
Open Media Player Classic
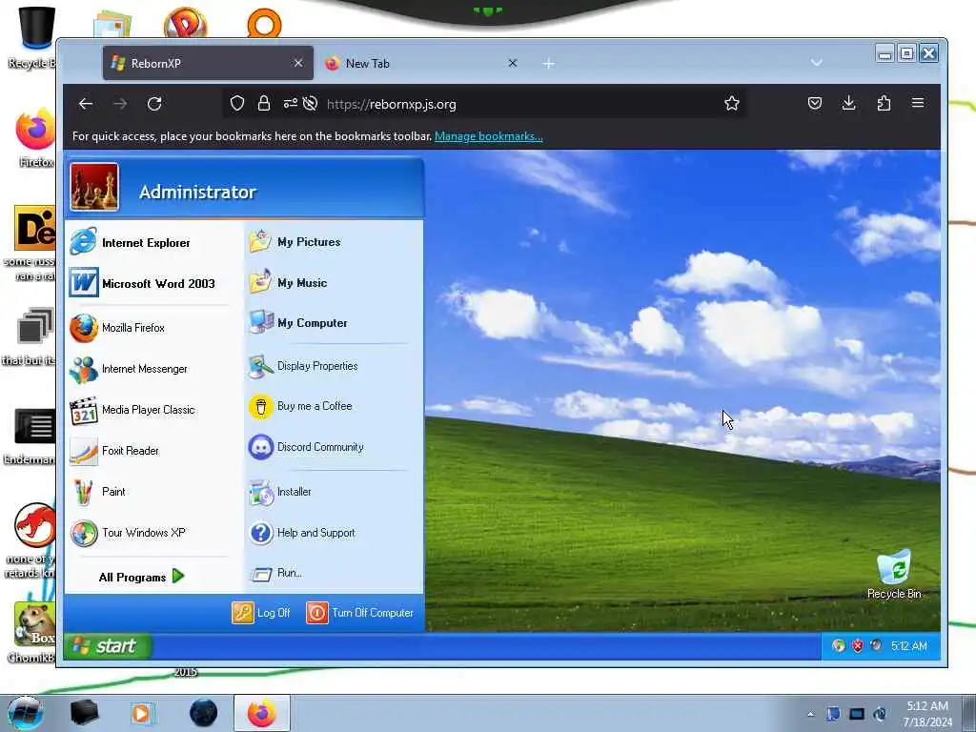(132, 410)
